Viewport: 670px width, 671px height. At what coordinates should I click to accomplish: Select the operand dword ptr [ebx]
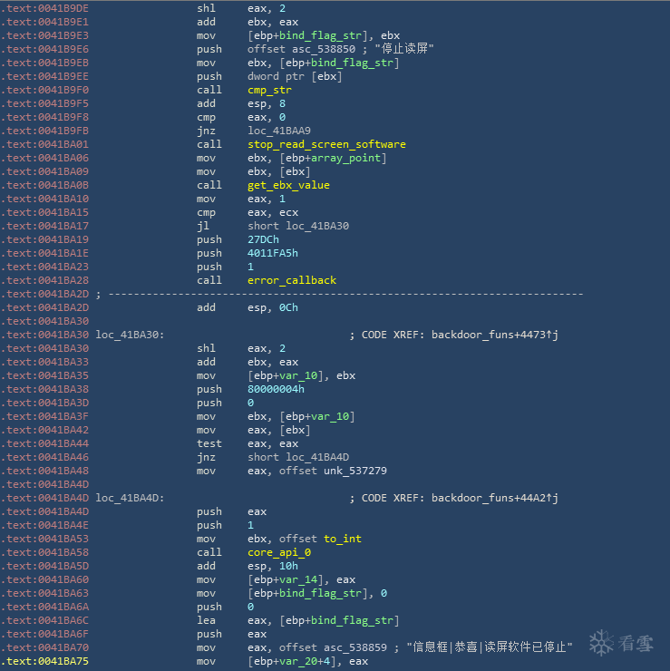(295, 76)
